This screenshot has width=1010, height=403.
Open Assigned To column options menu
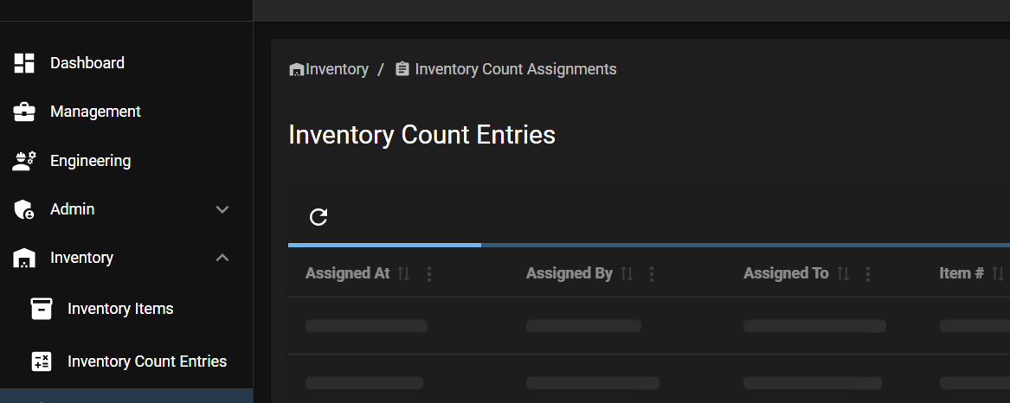click(x=868, y=274)
